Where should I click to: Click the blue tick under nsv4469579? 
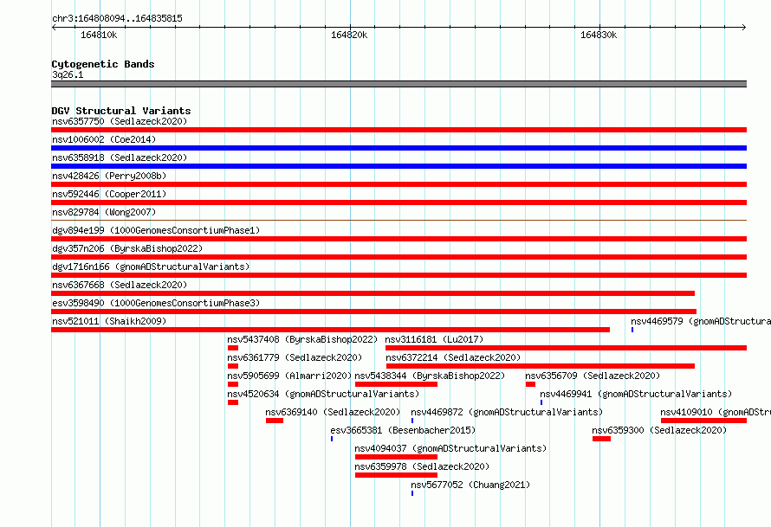tap(632, 330)
